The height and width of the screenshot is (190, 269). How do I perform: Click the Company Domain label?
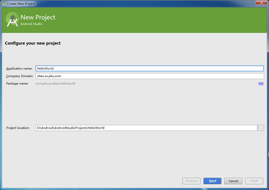click(x=19, y=76)
